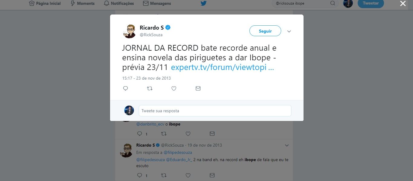
Task: Close the tweet overlay with X
Action: click(403, 4)
